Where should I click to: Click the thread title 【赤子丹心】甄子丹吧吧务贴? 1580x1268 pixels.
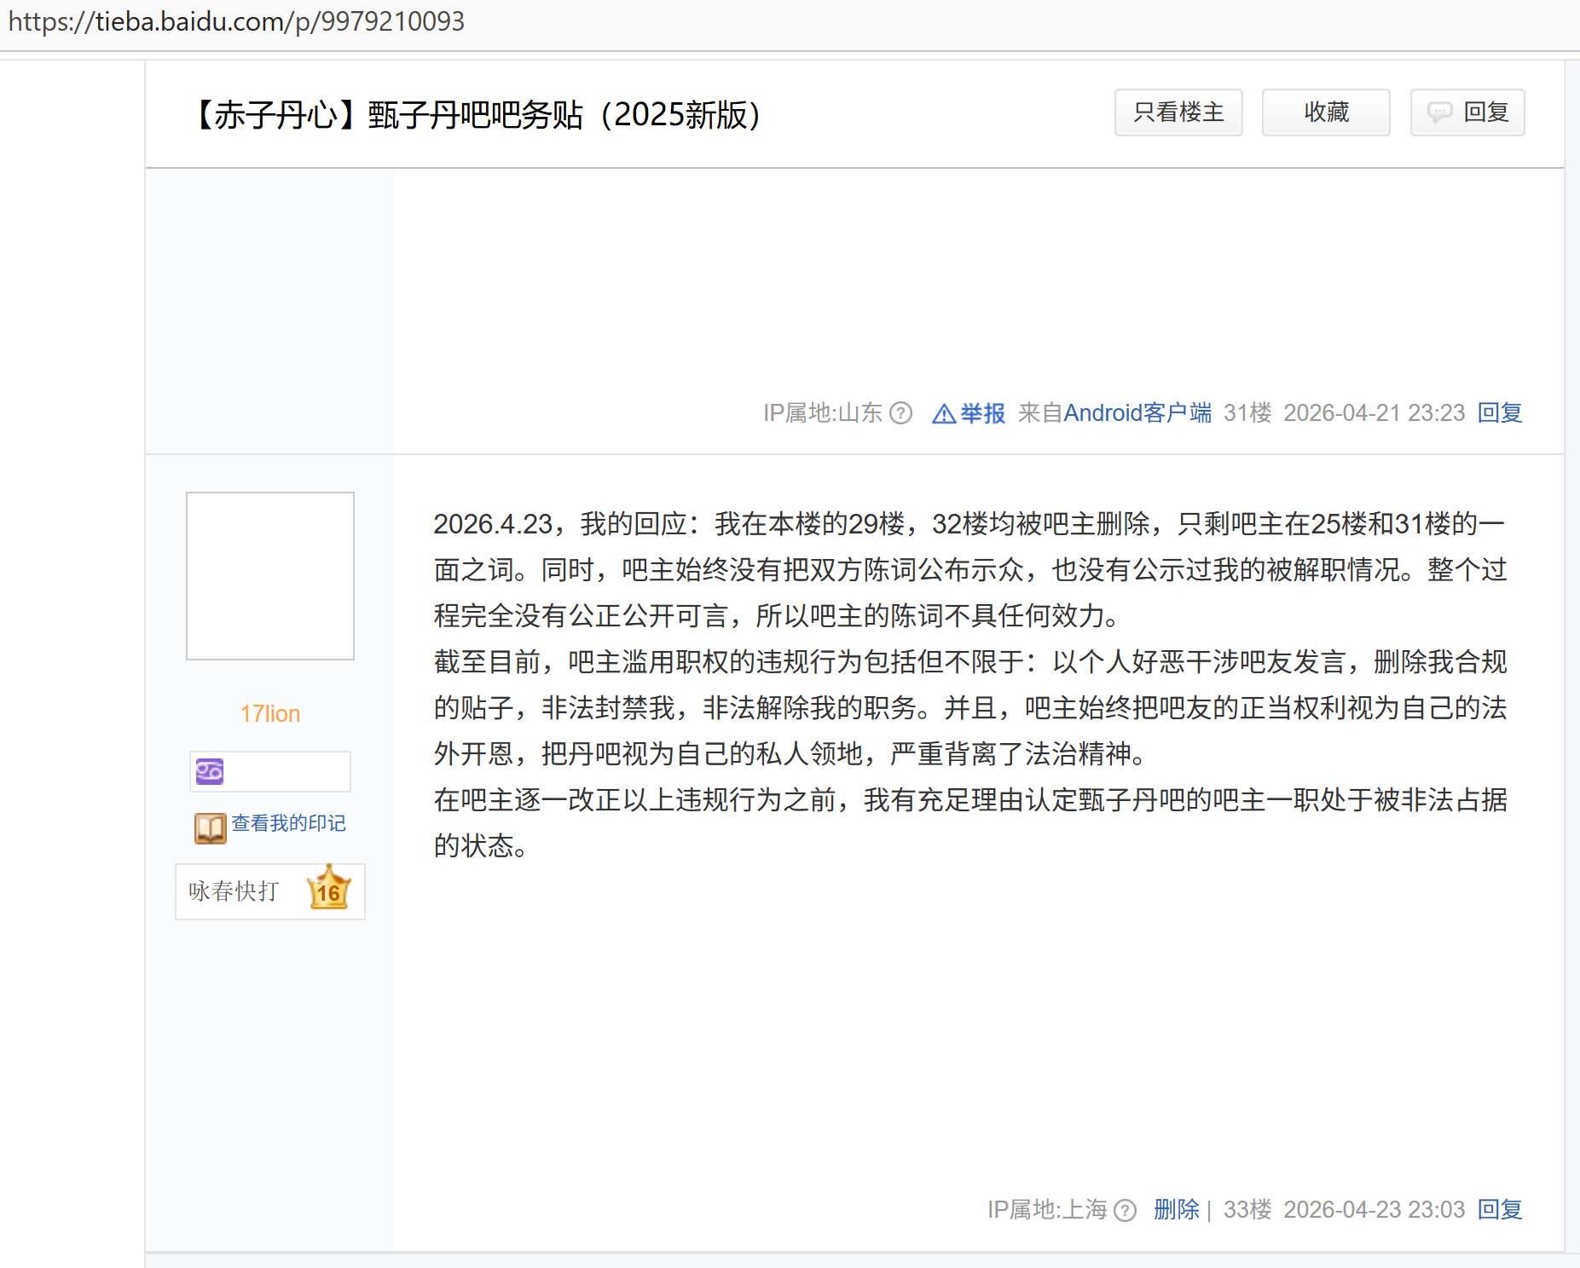[x=477, y=115]
